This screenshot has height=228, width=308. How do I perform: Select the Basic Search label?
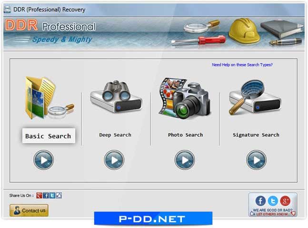pos(49,136)
